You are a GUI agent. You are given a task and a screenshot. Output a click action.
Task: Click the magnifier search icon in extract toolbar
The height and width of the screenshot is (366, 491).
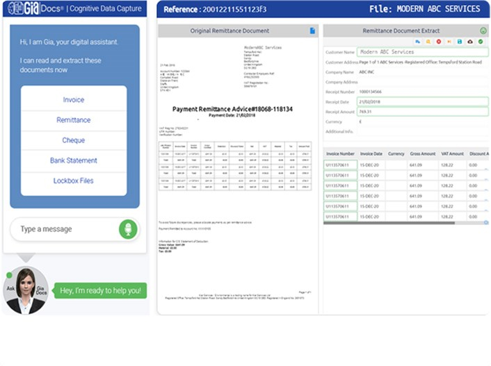tap(428, 42)
